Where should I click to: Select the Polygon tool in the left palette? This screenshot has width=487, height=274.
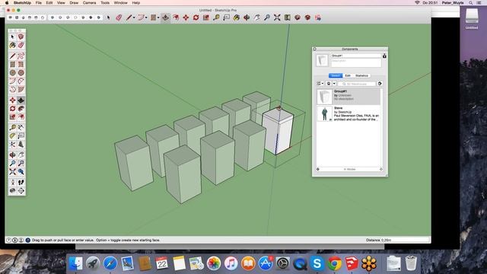pyautogui.click(x=21, y=73)
